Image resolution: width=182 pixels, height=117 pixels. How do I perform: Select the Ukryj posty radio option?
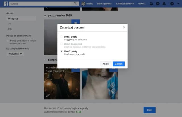[x=61, y=37]
